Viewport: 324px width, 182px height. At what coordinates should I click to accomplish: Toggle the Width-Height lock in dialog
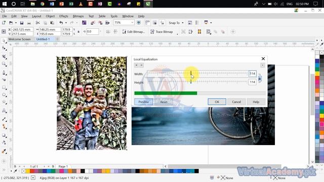260,78
